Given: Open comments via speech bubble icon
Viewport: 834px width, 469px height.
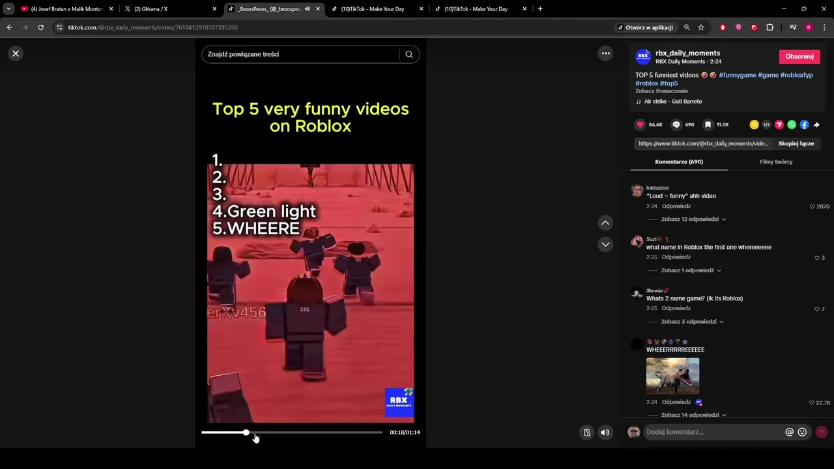Looking at the screenshot, I should point(676,124).
